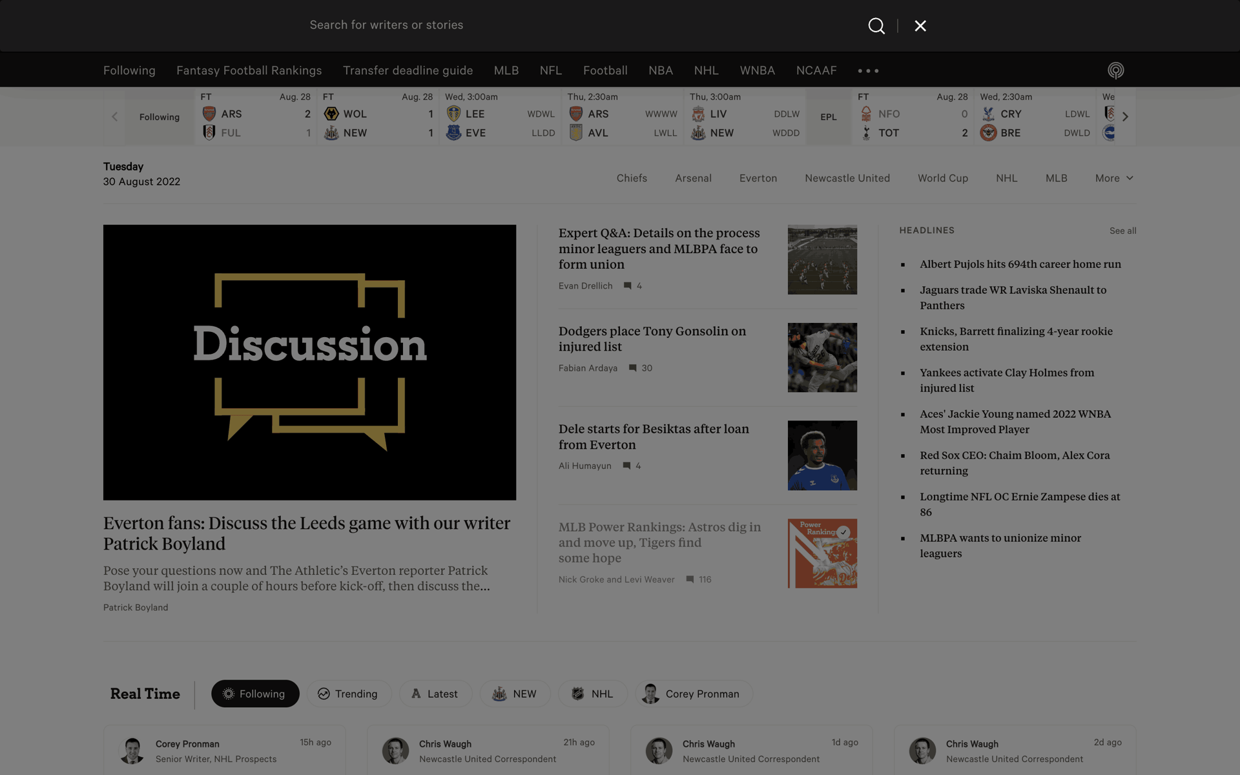1240x775 pixels.
Task: Go to NFL in navigation bar
Action: (551, 70)
